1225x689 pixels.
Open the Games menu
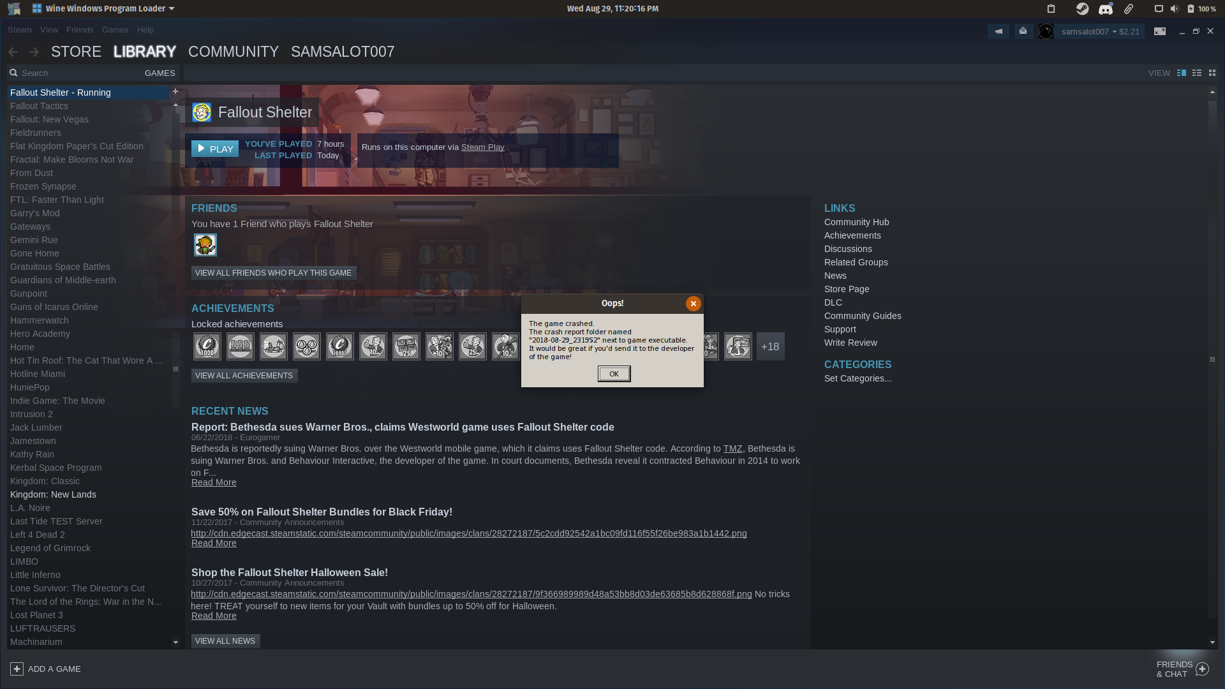(115, 30)
